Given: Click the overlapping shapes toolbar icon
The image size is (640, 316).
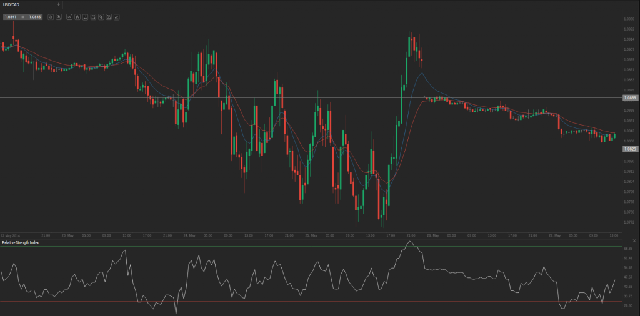Looking at the screenshot, I should (101, 17).
